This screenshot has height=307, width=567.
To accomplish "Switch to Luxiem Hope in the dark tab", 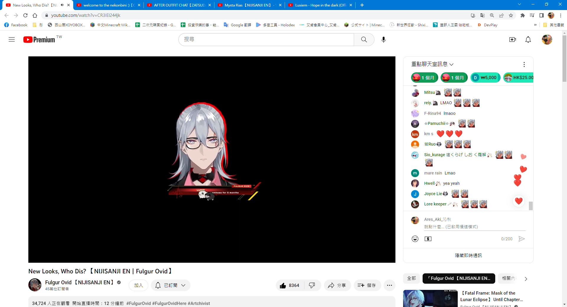I will [320, 5].
